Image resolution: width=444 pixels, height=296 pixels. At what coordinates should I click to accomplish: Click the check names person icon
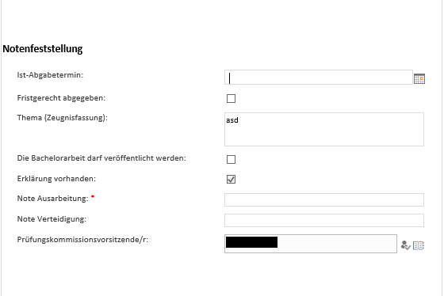[405, 245]
